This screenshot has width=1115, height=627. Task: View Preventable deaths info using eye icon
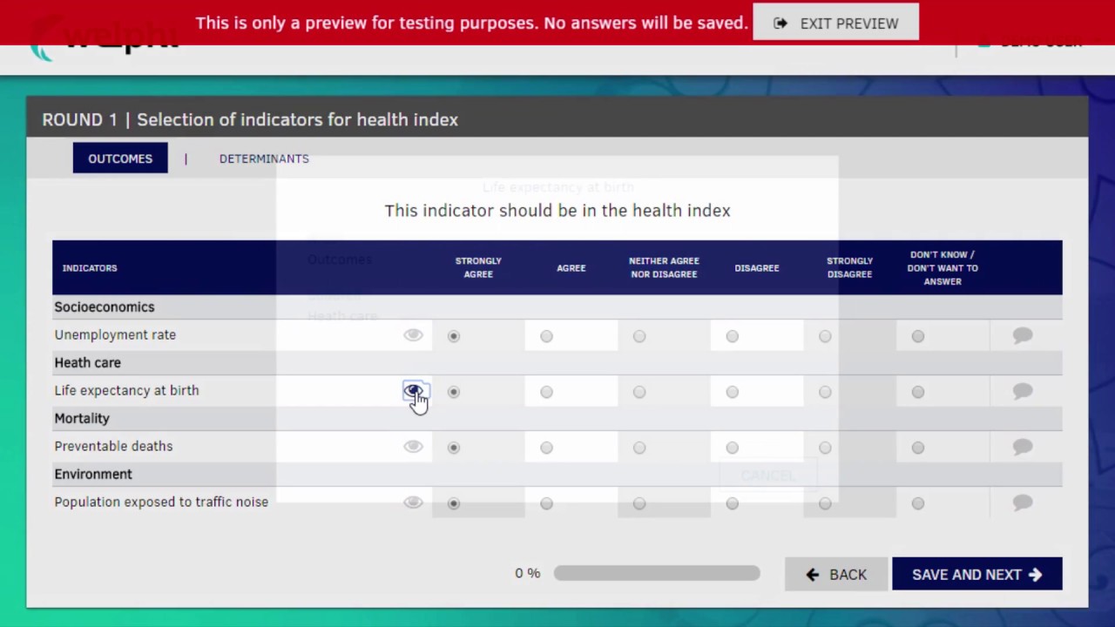pyautogui.click(x=413, y=447)
